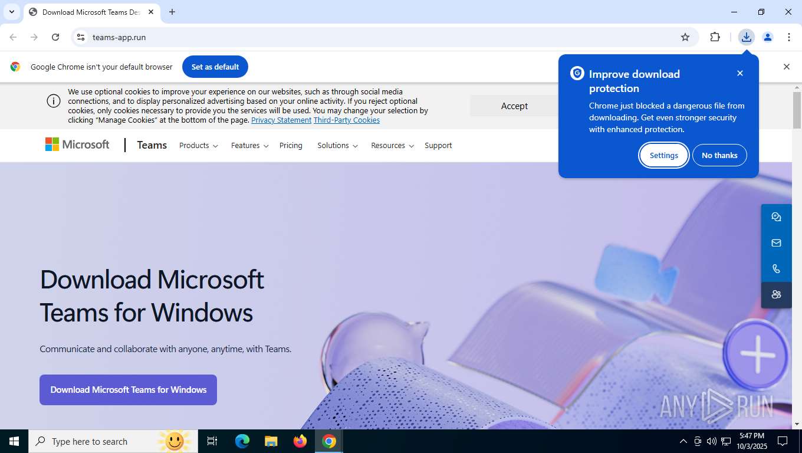Accept the cookies
The width and height of the screenshot is (802, 453).
(x=514, y=106)
